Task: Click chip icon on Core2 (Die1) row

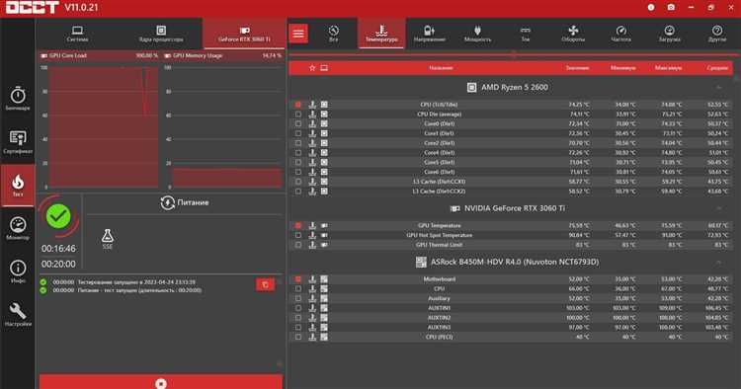Action: point(324,143)
